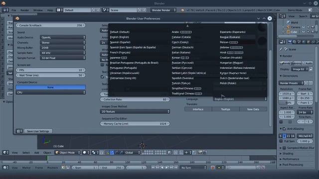Open the Help menu
This screenshot has width=319, height=179.
coord(50,10)
